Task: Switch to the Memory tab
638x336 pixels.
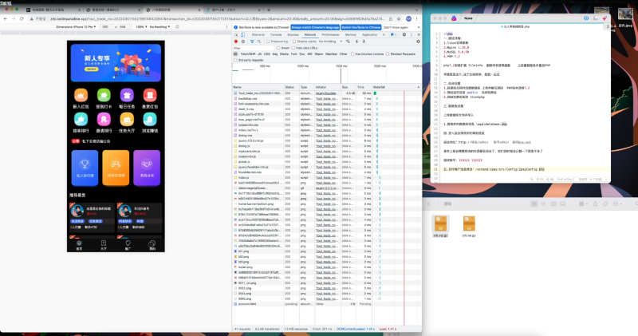Action: click(350, 34)
